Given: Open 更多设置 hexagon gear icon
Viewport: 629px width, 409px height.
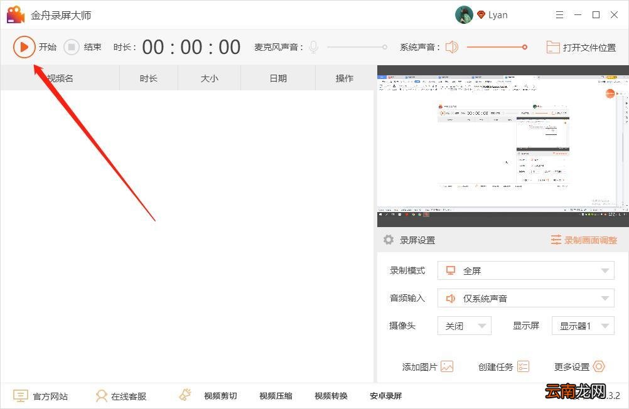Looking at the screenshot, I should [x=599, y=366].
